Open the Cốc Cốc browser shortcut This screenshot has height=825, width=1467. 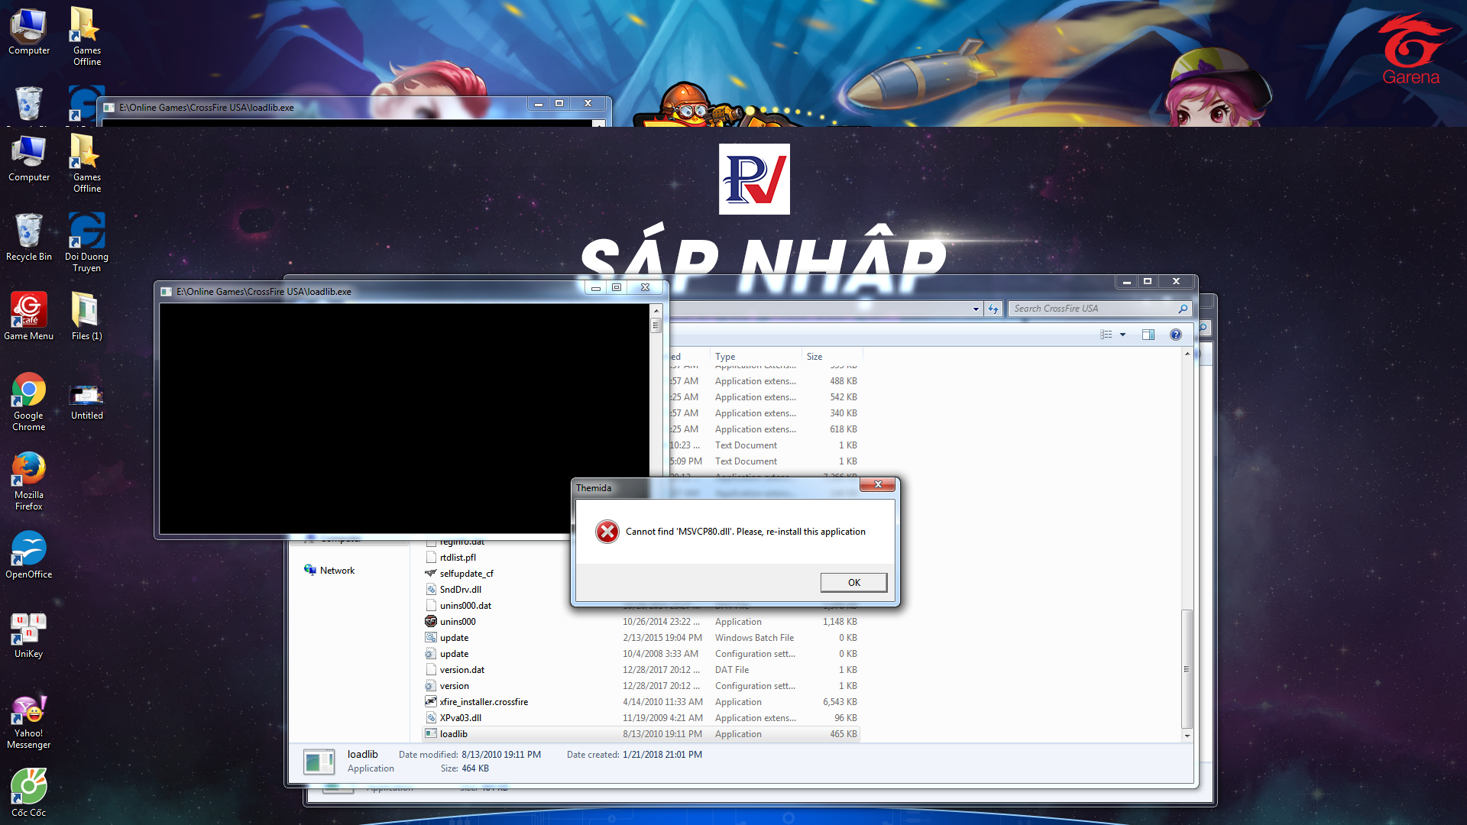[28, 792]
